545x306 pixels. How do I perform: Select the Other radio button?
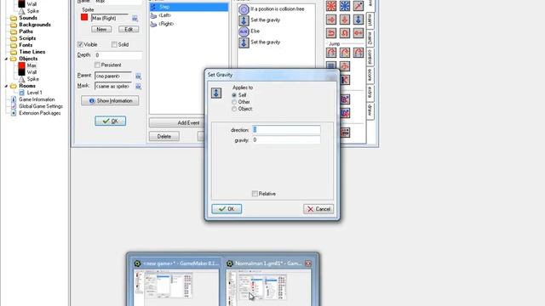pos(234,102)
